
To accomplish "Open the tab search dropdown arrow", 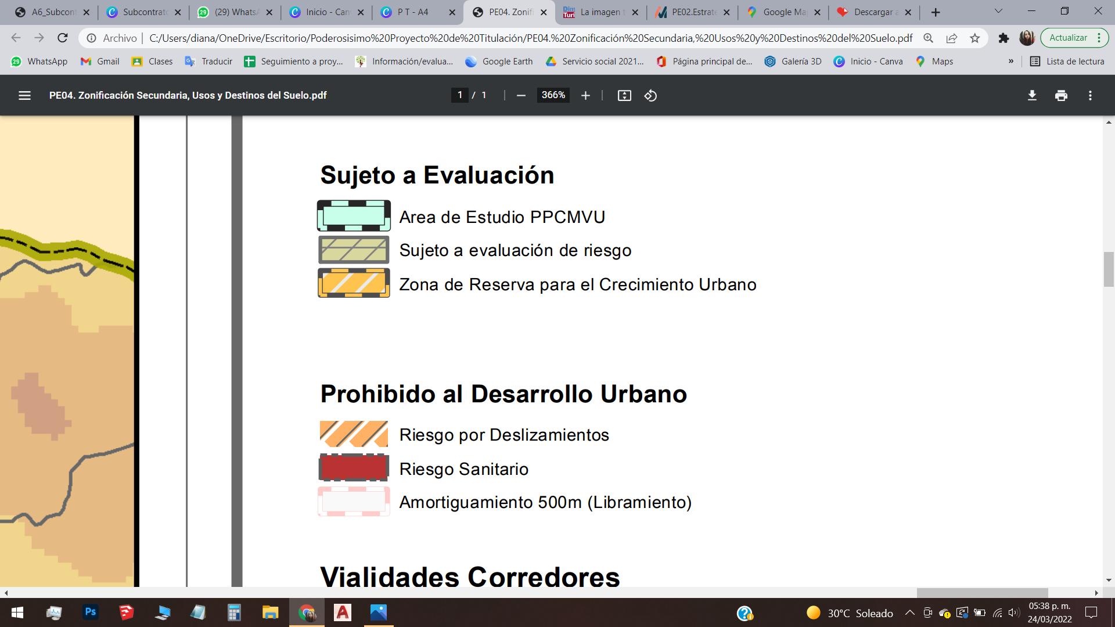I will pos(998,12).
